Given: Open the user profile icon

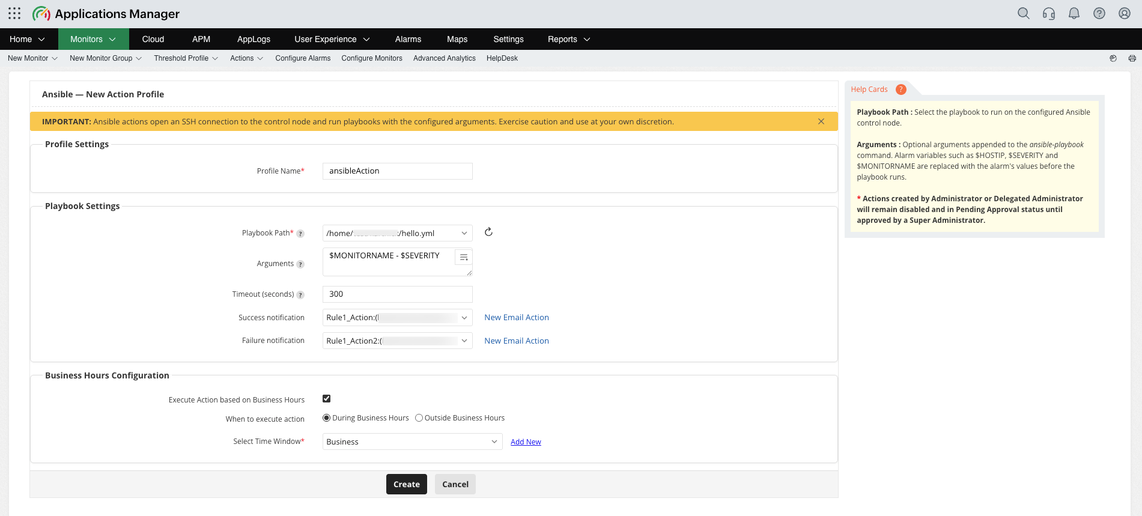Looking at the screenshot, I should click(1125, 13).
